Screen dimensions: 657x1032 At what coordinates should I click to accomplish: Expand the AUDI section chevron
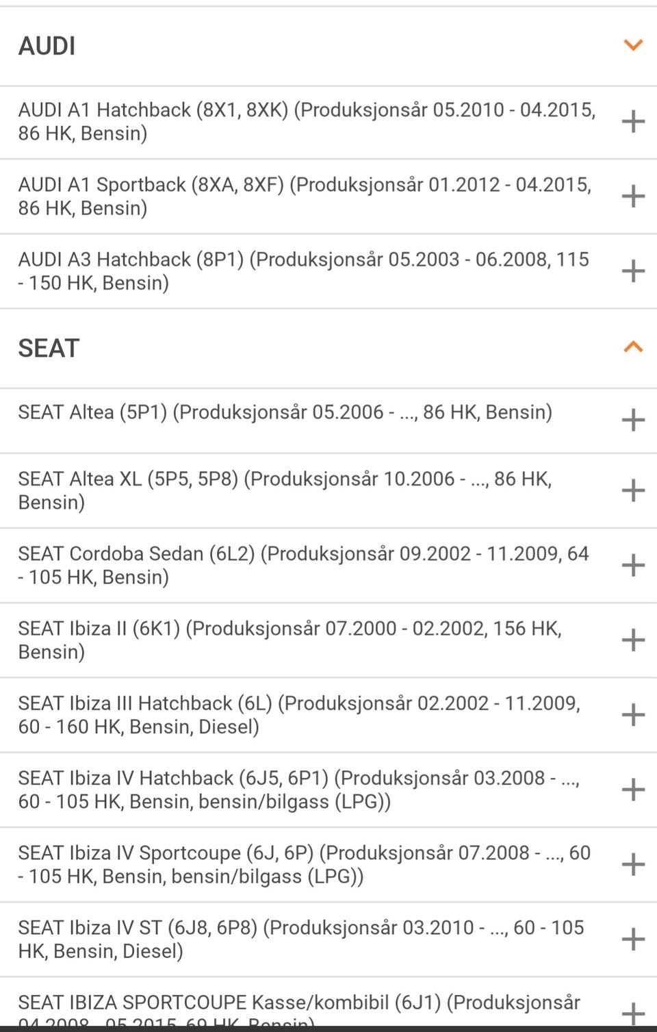(633, 46)
